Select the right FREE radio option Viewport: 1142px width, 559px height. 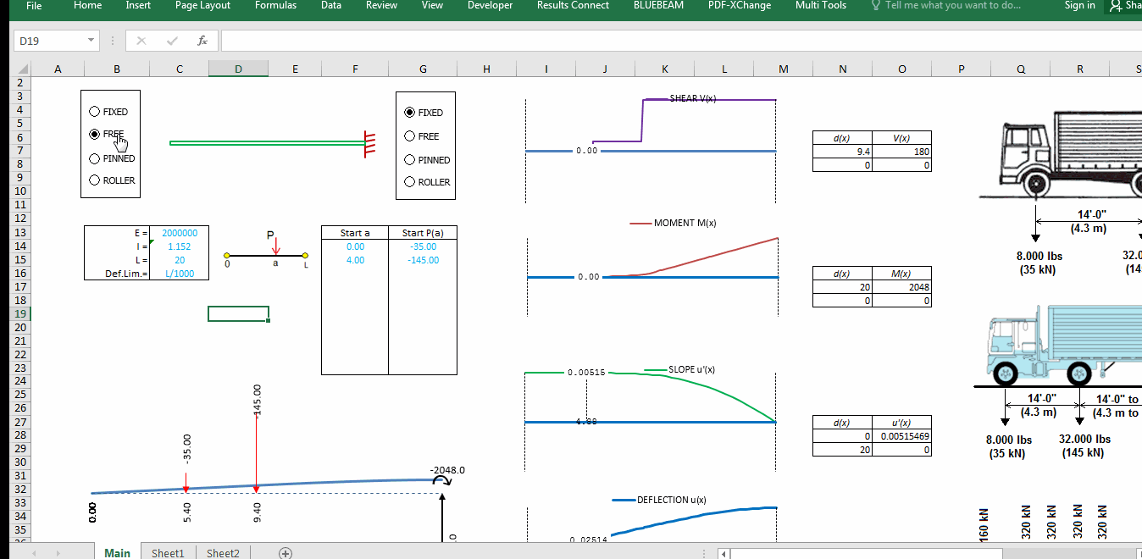click(x=422, y=136)
